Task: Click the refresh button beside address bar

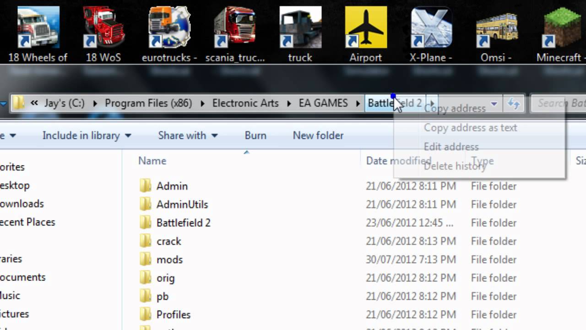Action: tap(514, 104)
